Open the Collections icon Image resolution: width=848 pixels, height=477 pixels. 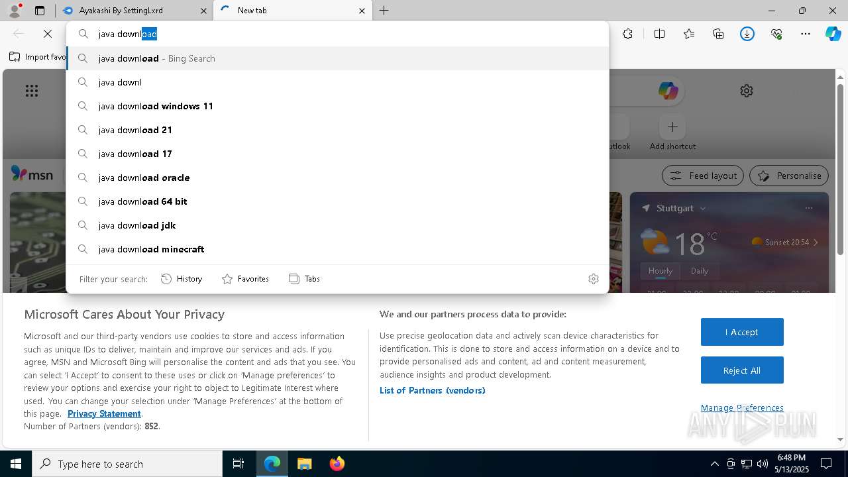coord(718,34)
